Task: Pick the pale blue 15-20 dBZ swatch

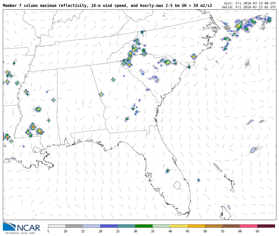Action: tap(91, 226)
